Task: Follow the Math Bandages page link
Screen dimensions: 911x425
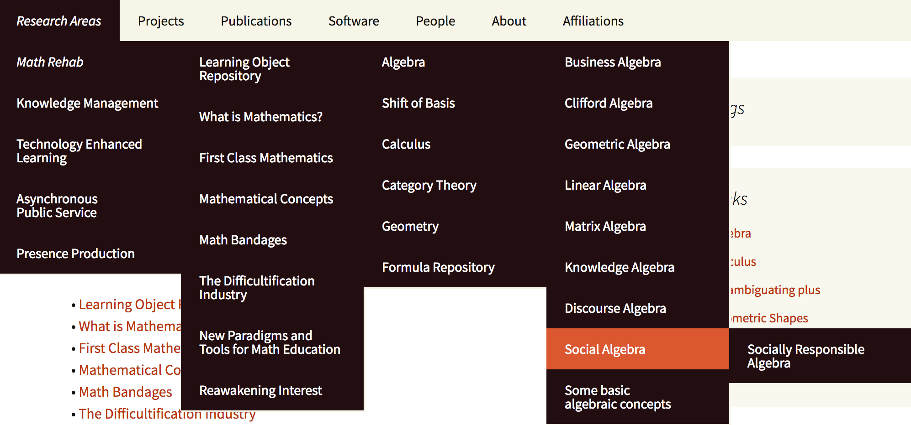Action: click(x=125, y=392)
